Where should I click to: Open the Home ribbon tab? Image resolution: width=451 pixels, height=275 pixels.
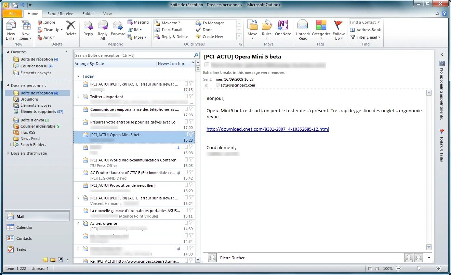coord(33,14)
